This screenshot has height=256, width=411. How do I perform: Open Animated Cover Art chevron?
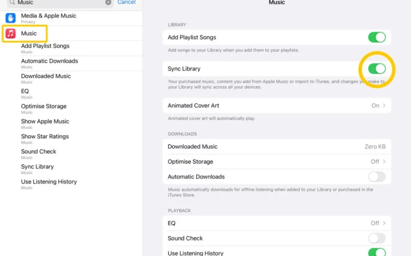point(384,105)
